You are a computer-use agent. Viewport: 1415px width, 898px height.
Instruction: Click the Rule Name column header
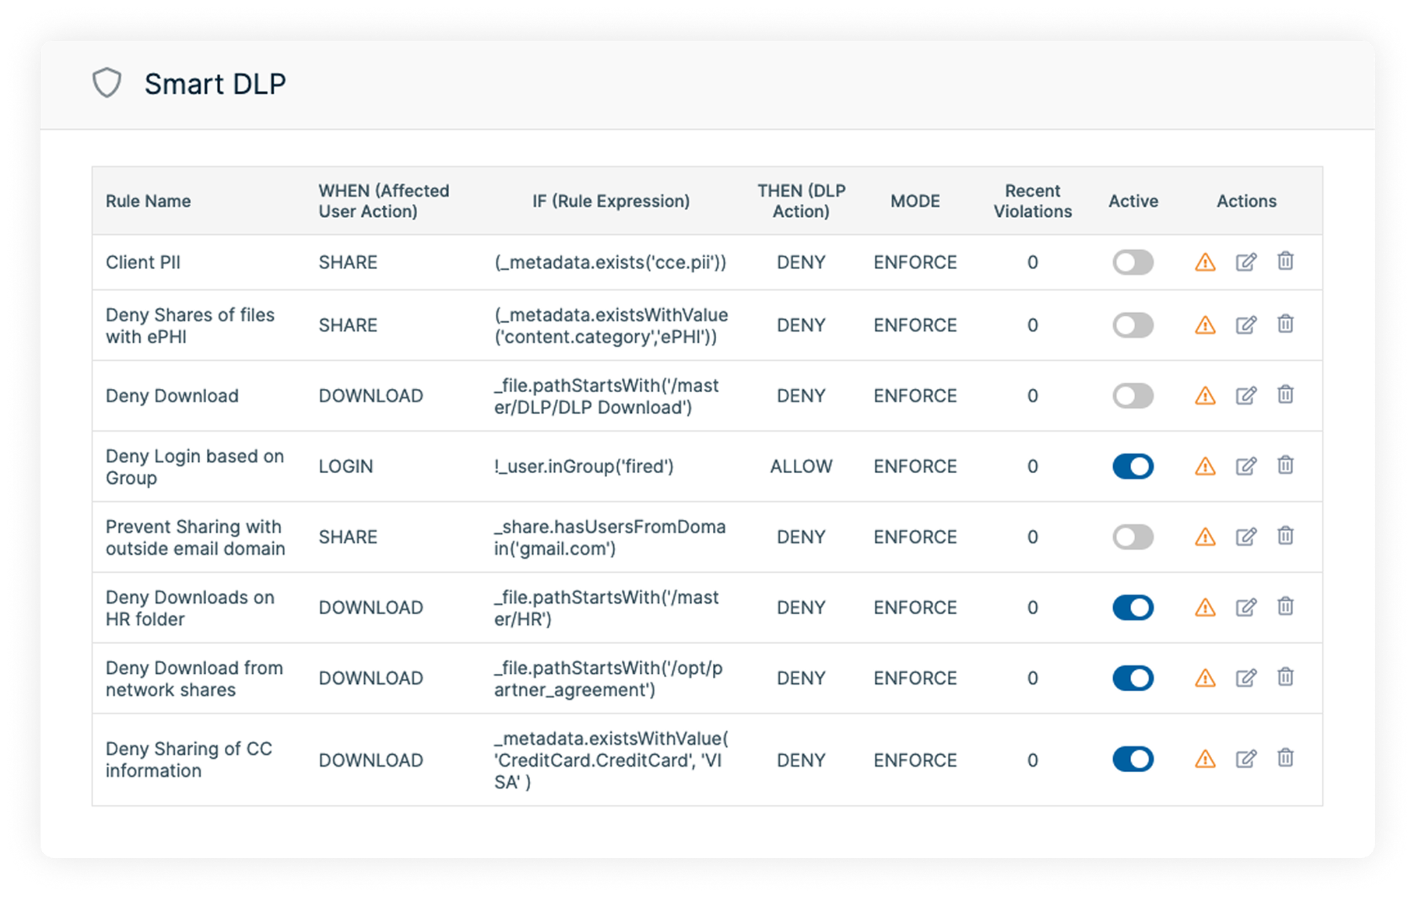pyautogui.click(x=148, y=201)
